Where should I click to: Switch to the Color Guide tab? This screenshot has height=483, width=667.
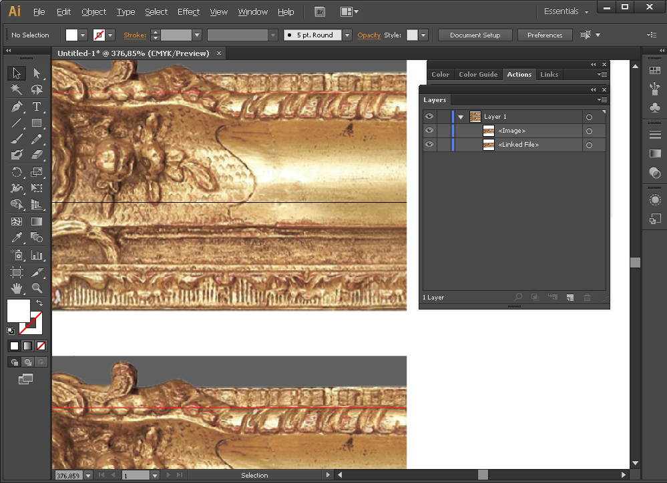[478, 74]
